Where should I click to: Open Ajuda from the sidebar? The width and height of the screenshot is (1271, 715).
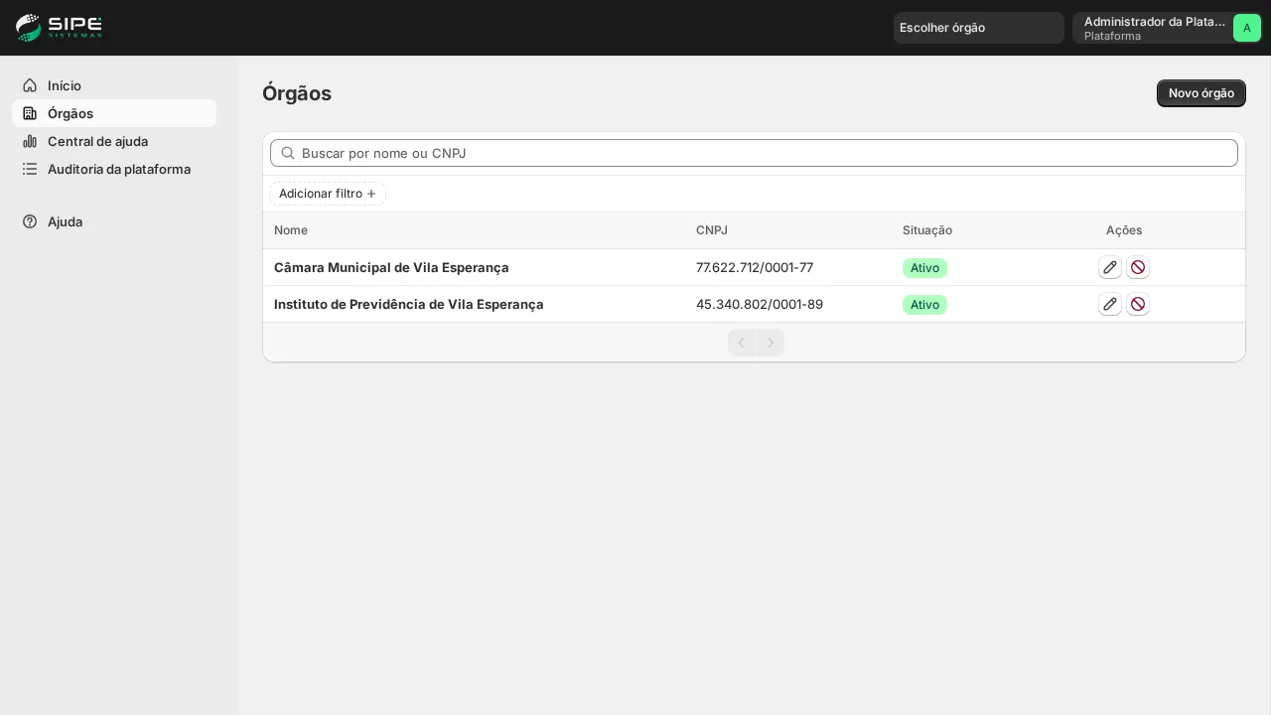114,221
